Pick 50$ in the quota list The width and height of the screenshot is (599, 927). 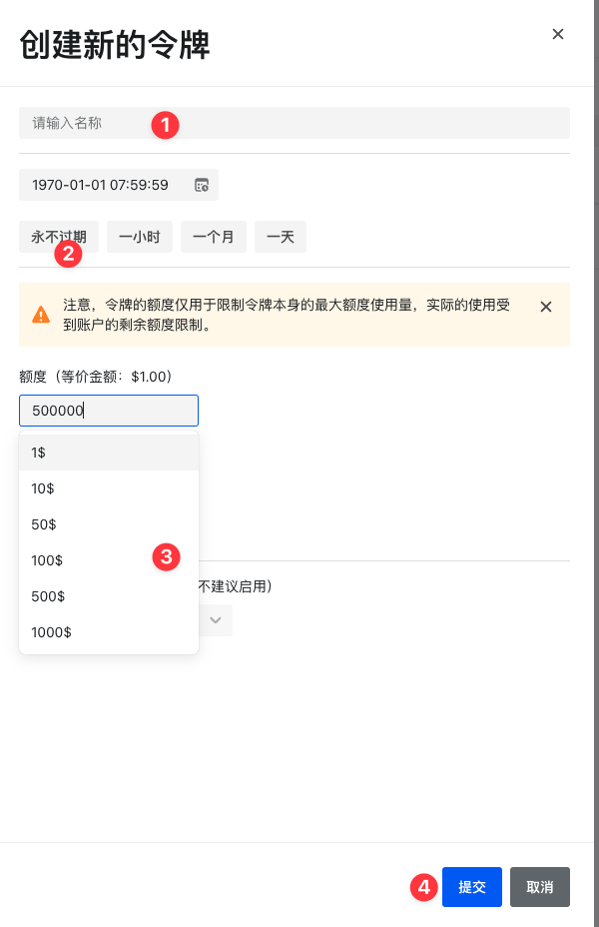pos(108,524)
